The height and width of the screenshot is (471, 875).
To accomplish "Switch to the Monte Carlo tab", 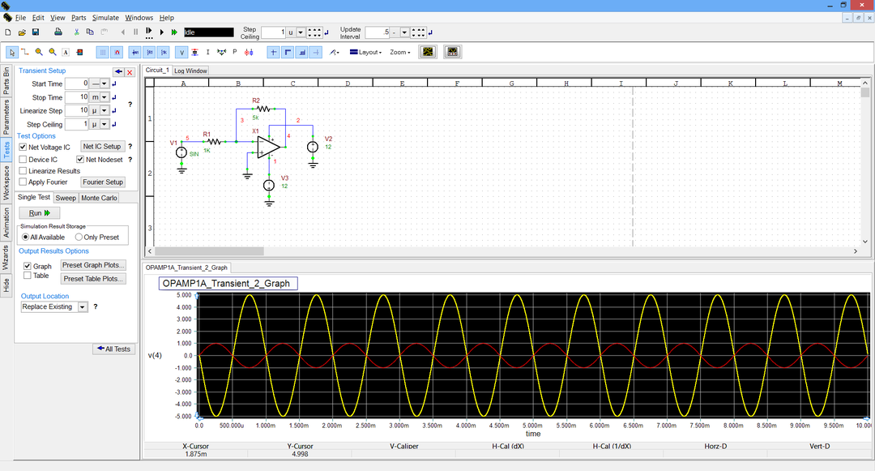I will [x=98, y=197].
